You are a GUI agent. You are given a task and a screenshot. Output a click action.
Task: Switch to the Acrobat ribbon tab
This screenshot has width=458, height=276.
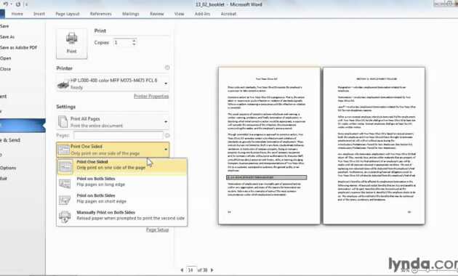[228, 14]
